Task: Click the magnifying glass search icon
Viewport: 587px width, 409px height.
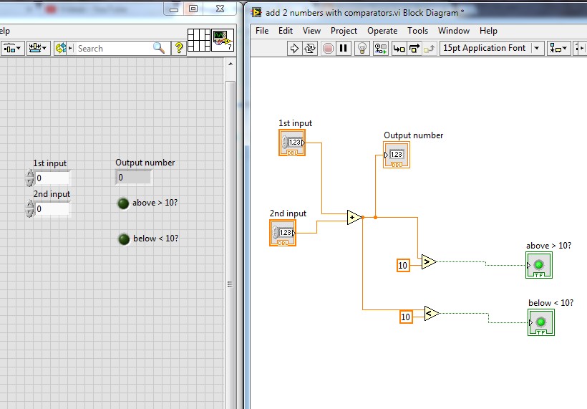Action: click(159, 48)
